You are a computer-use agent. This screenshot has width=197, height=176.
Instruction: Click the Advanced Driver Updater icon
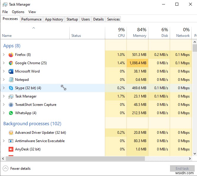[11, 133]
